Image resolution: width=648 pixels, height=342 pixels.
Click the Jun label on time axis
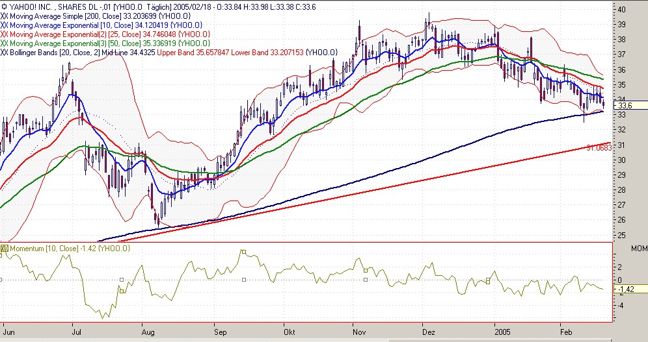point(9,332)
